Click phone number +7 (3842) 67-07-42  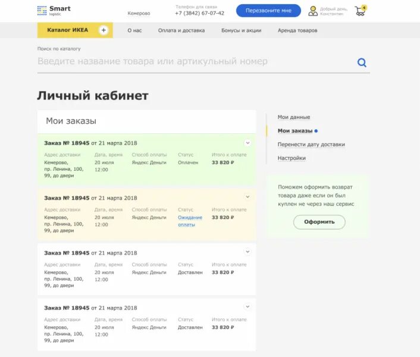click(x=199, y=13)
